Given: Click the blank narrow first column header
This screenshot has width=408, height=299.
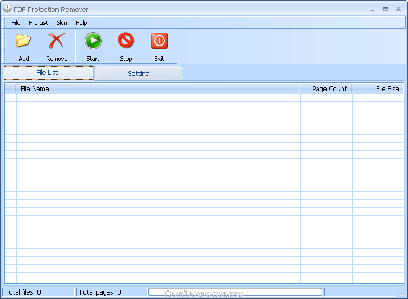Looking at the screenshot, I should pyautogui.click(x=11, y=89).
